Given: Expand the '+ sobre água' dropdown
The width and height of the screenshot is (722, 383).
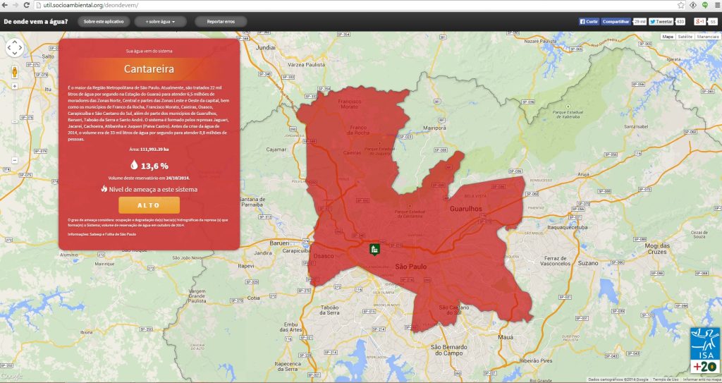Looking at the screenshot, I should click(160, 22).
